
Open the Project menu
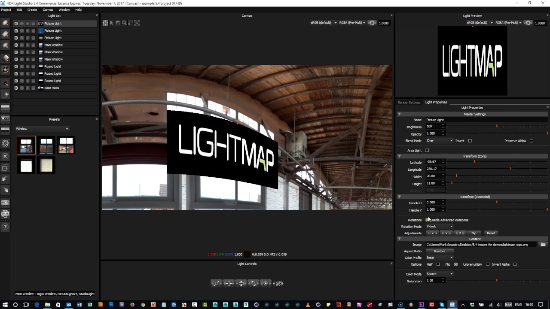6,9
